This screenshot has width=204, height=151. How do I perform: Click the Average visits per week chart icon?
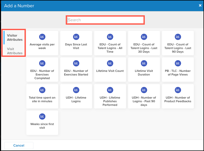[42, 37]
